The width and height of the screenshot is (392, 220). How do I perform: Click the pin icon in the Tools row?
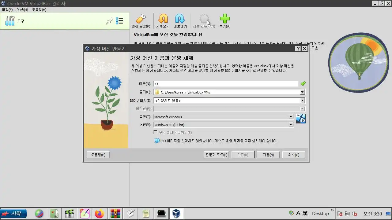point(110,21)
